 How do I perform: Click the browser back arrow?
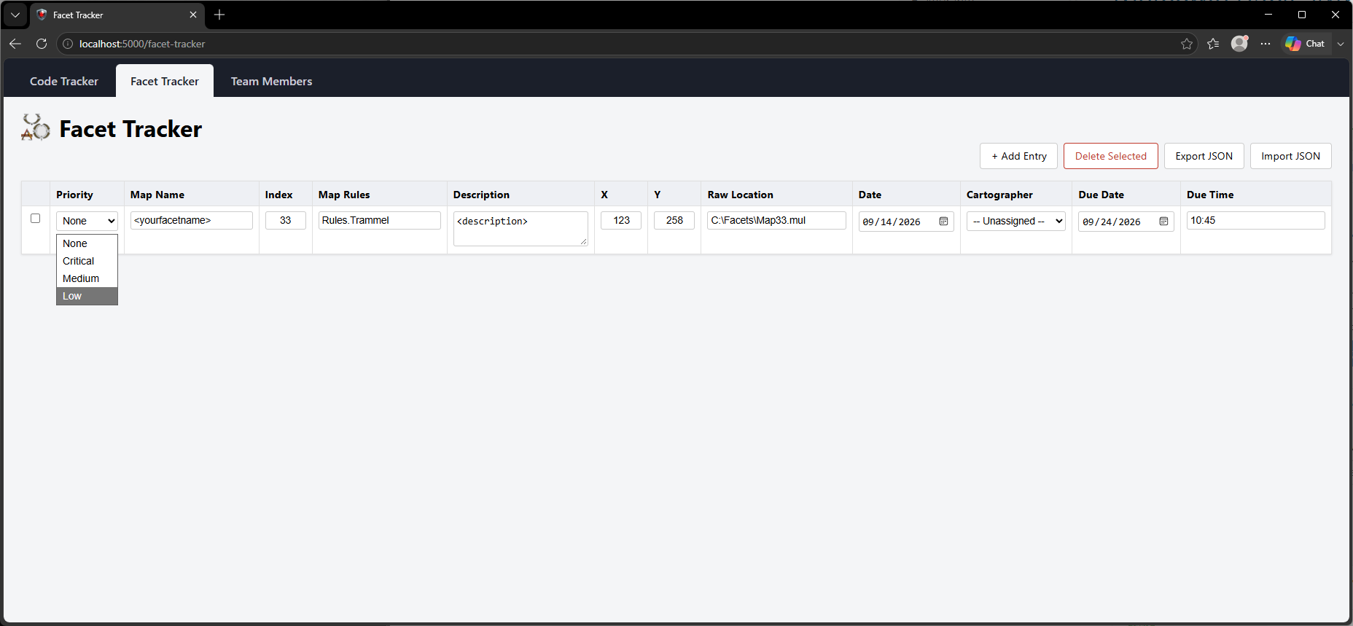click(x=15, y=44)
